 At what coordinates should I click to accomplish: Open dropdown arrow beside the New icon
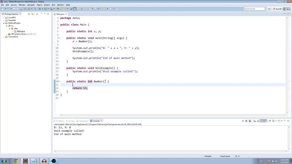pos(5,9)
